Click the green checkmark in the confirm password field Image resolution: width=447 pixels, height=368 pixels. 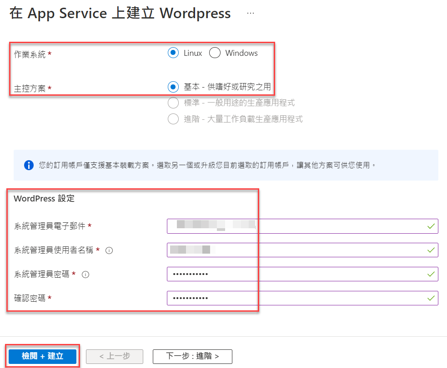(x=431, y=298)
